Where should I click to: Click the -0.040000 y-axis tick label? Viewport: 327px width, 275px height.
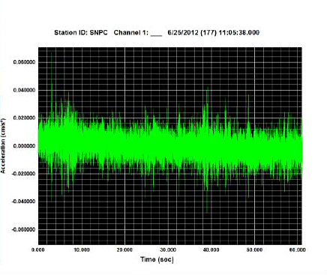23,202
